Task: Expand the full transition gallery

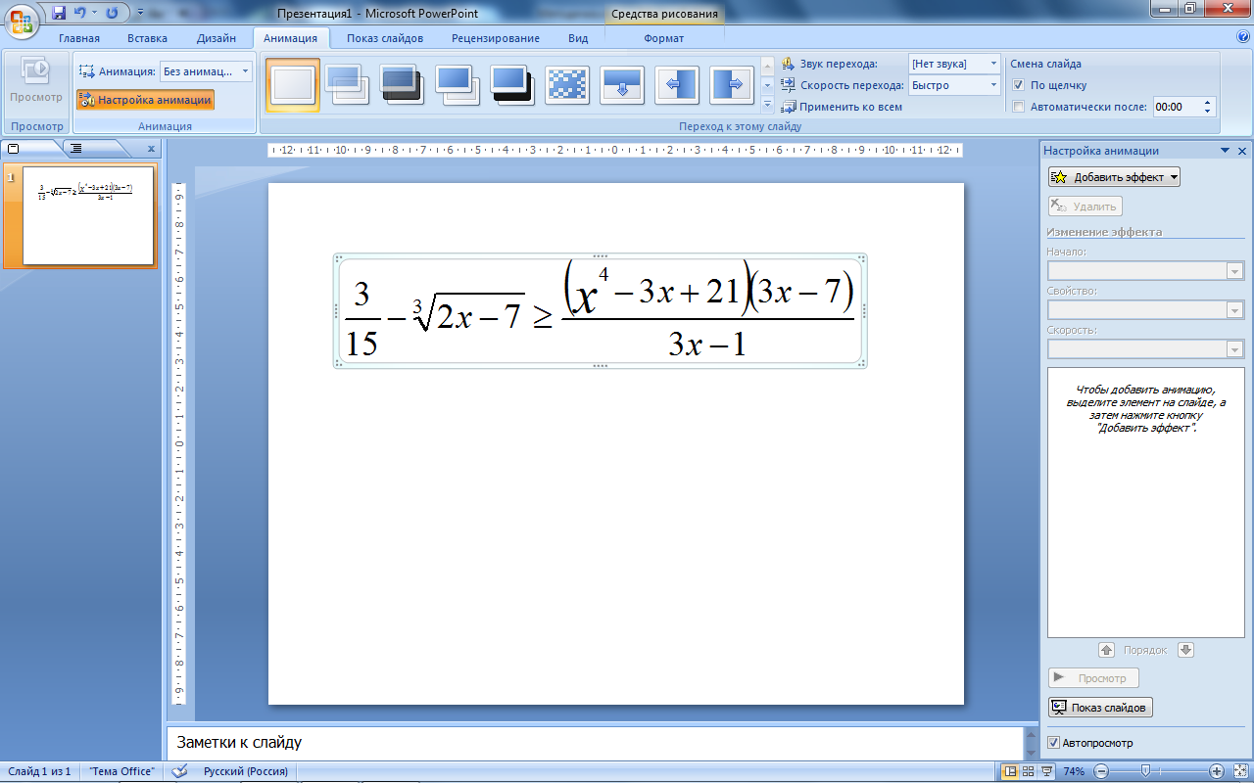Action: click(x=768, y=103)
